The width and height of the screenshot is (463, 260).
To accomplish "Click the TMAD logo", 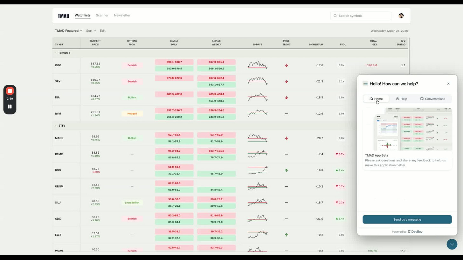I will 64,16.
